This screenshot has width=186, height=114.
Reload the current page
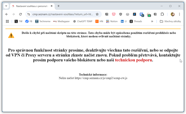pyautogui.click(x=20, y=14)
